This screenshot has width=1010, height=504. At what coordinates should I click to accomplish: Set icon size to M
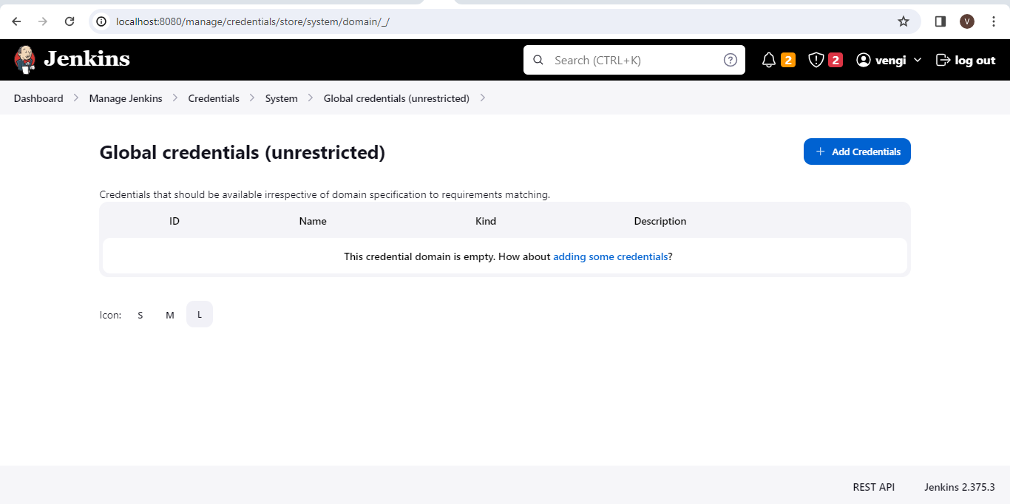coord(170,315)
